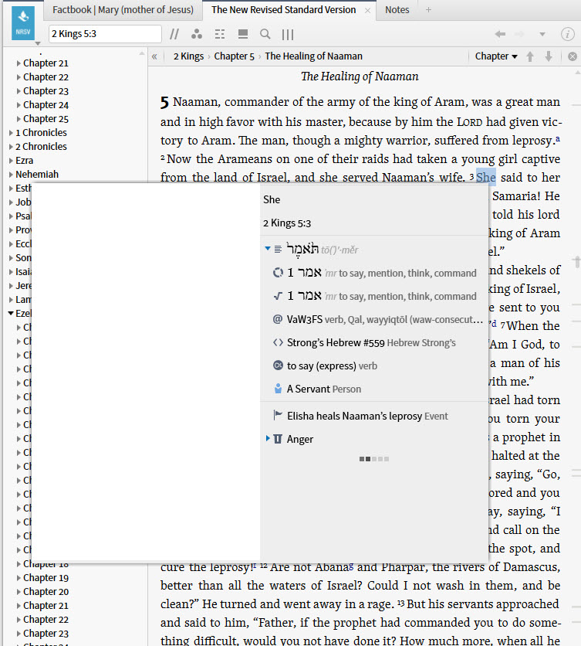
Task: Jump to next chapter down arrow
Action: pyautogui.click(x=549, y=56)
